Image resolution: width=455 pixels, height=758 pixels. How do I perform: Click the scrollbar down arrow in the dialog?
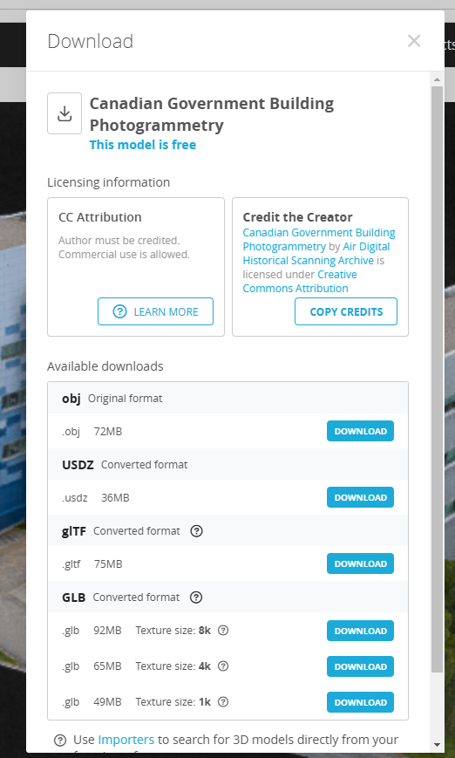click(437, 744)
